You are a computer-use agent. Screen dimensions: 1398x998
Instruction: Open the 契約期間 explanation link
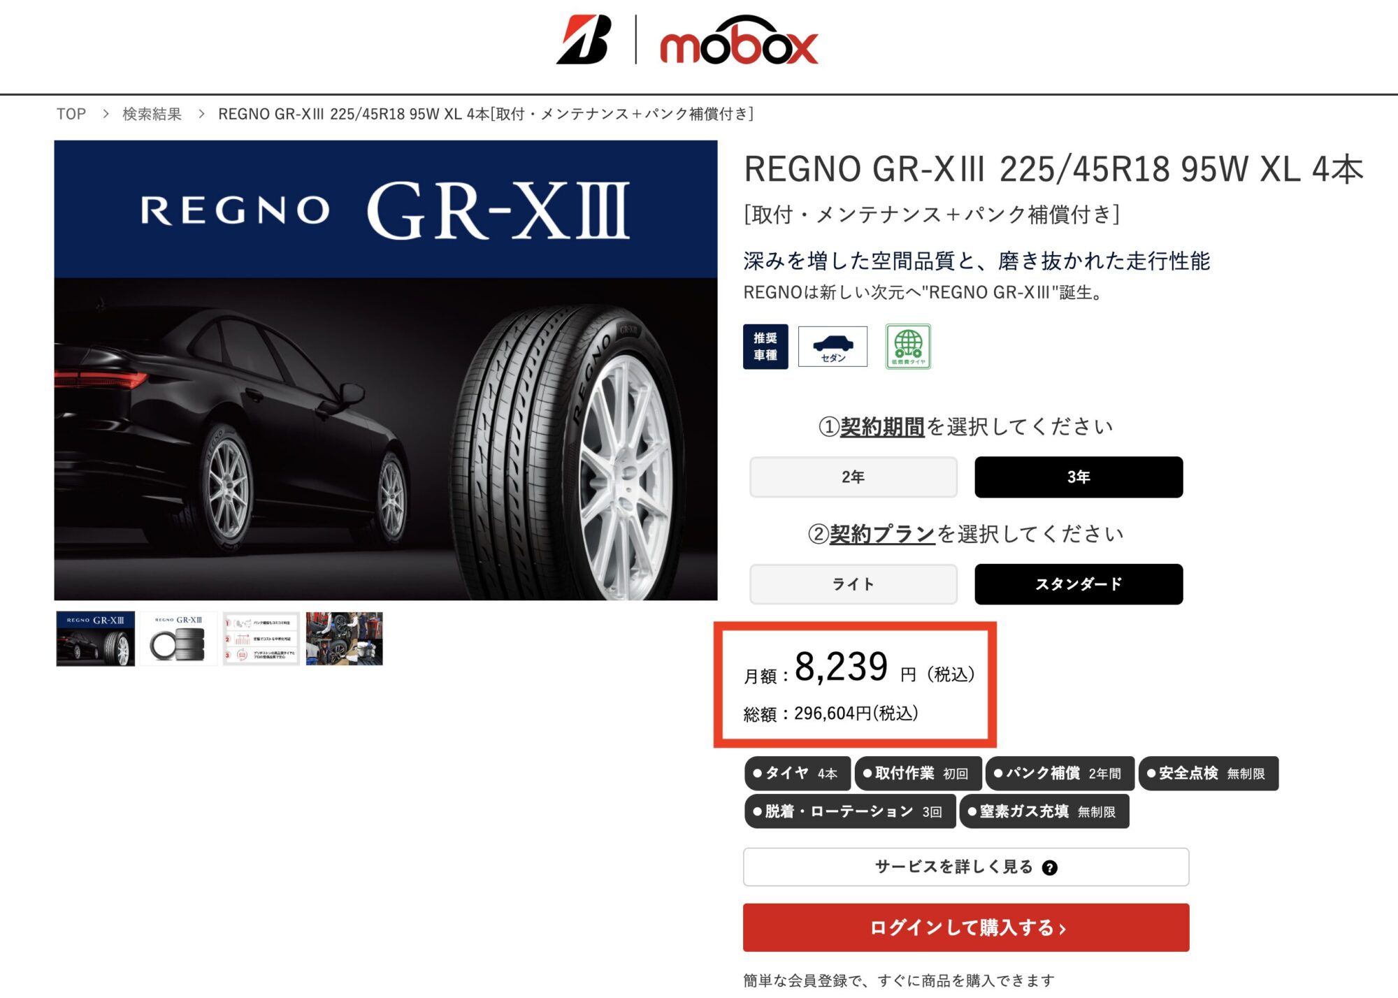pos(882,426)
